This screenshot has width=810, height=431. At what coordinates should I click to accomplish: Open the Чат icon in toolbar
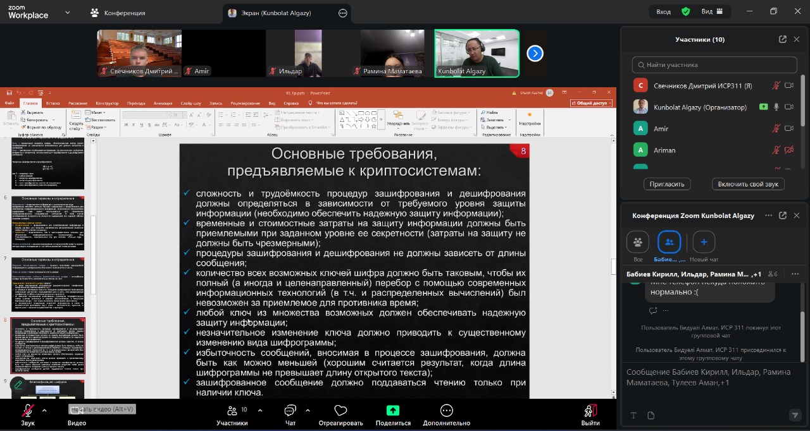pyautogui.click(x=290, y=411)
